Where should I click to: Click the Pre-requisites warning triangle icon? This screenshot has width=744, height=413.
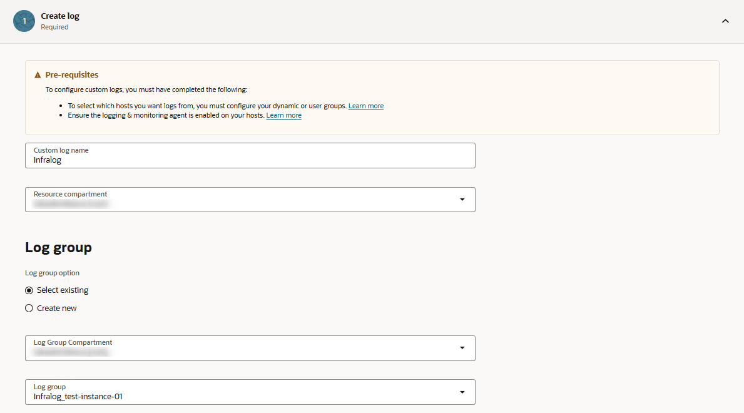pos(38,75)
